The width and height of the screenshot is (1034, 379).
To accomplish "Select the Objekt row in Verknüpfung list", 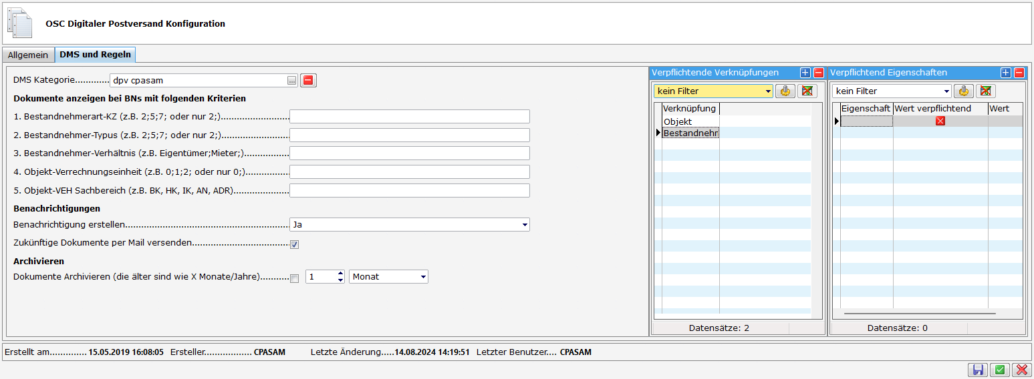I will pyautogui.click(x=678, y=121).
